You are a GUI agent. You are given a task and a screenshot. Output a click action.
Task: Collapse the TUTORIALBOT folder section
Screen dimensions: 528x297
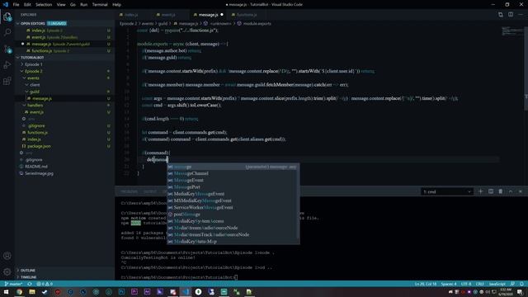[32, 58]
